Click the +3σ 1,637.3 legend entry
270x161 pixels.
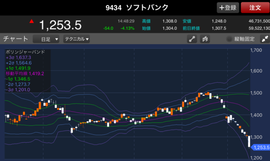pyautogui.click(x=18, y=58)
